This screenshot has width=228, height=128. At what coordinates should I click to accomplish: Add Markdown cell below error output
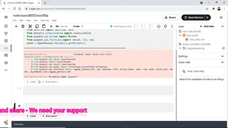point(50,82)
